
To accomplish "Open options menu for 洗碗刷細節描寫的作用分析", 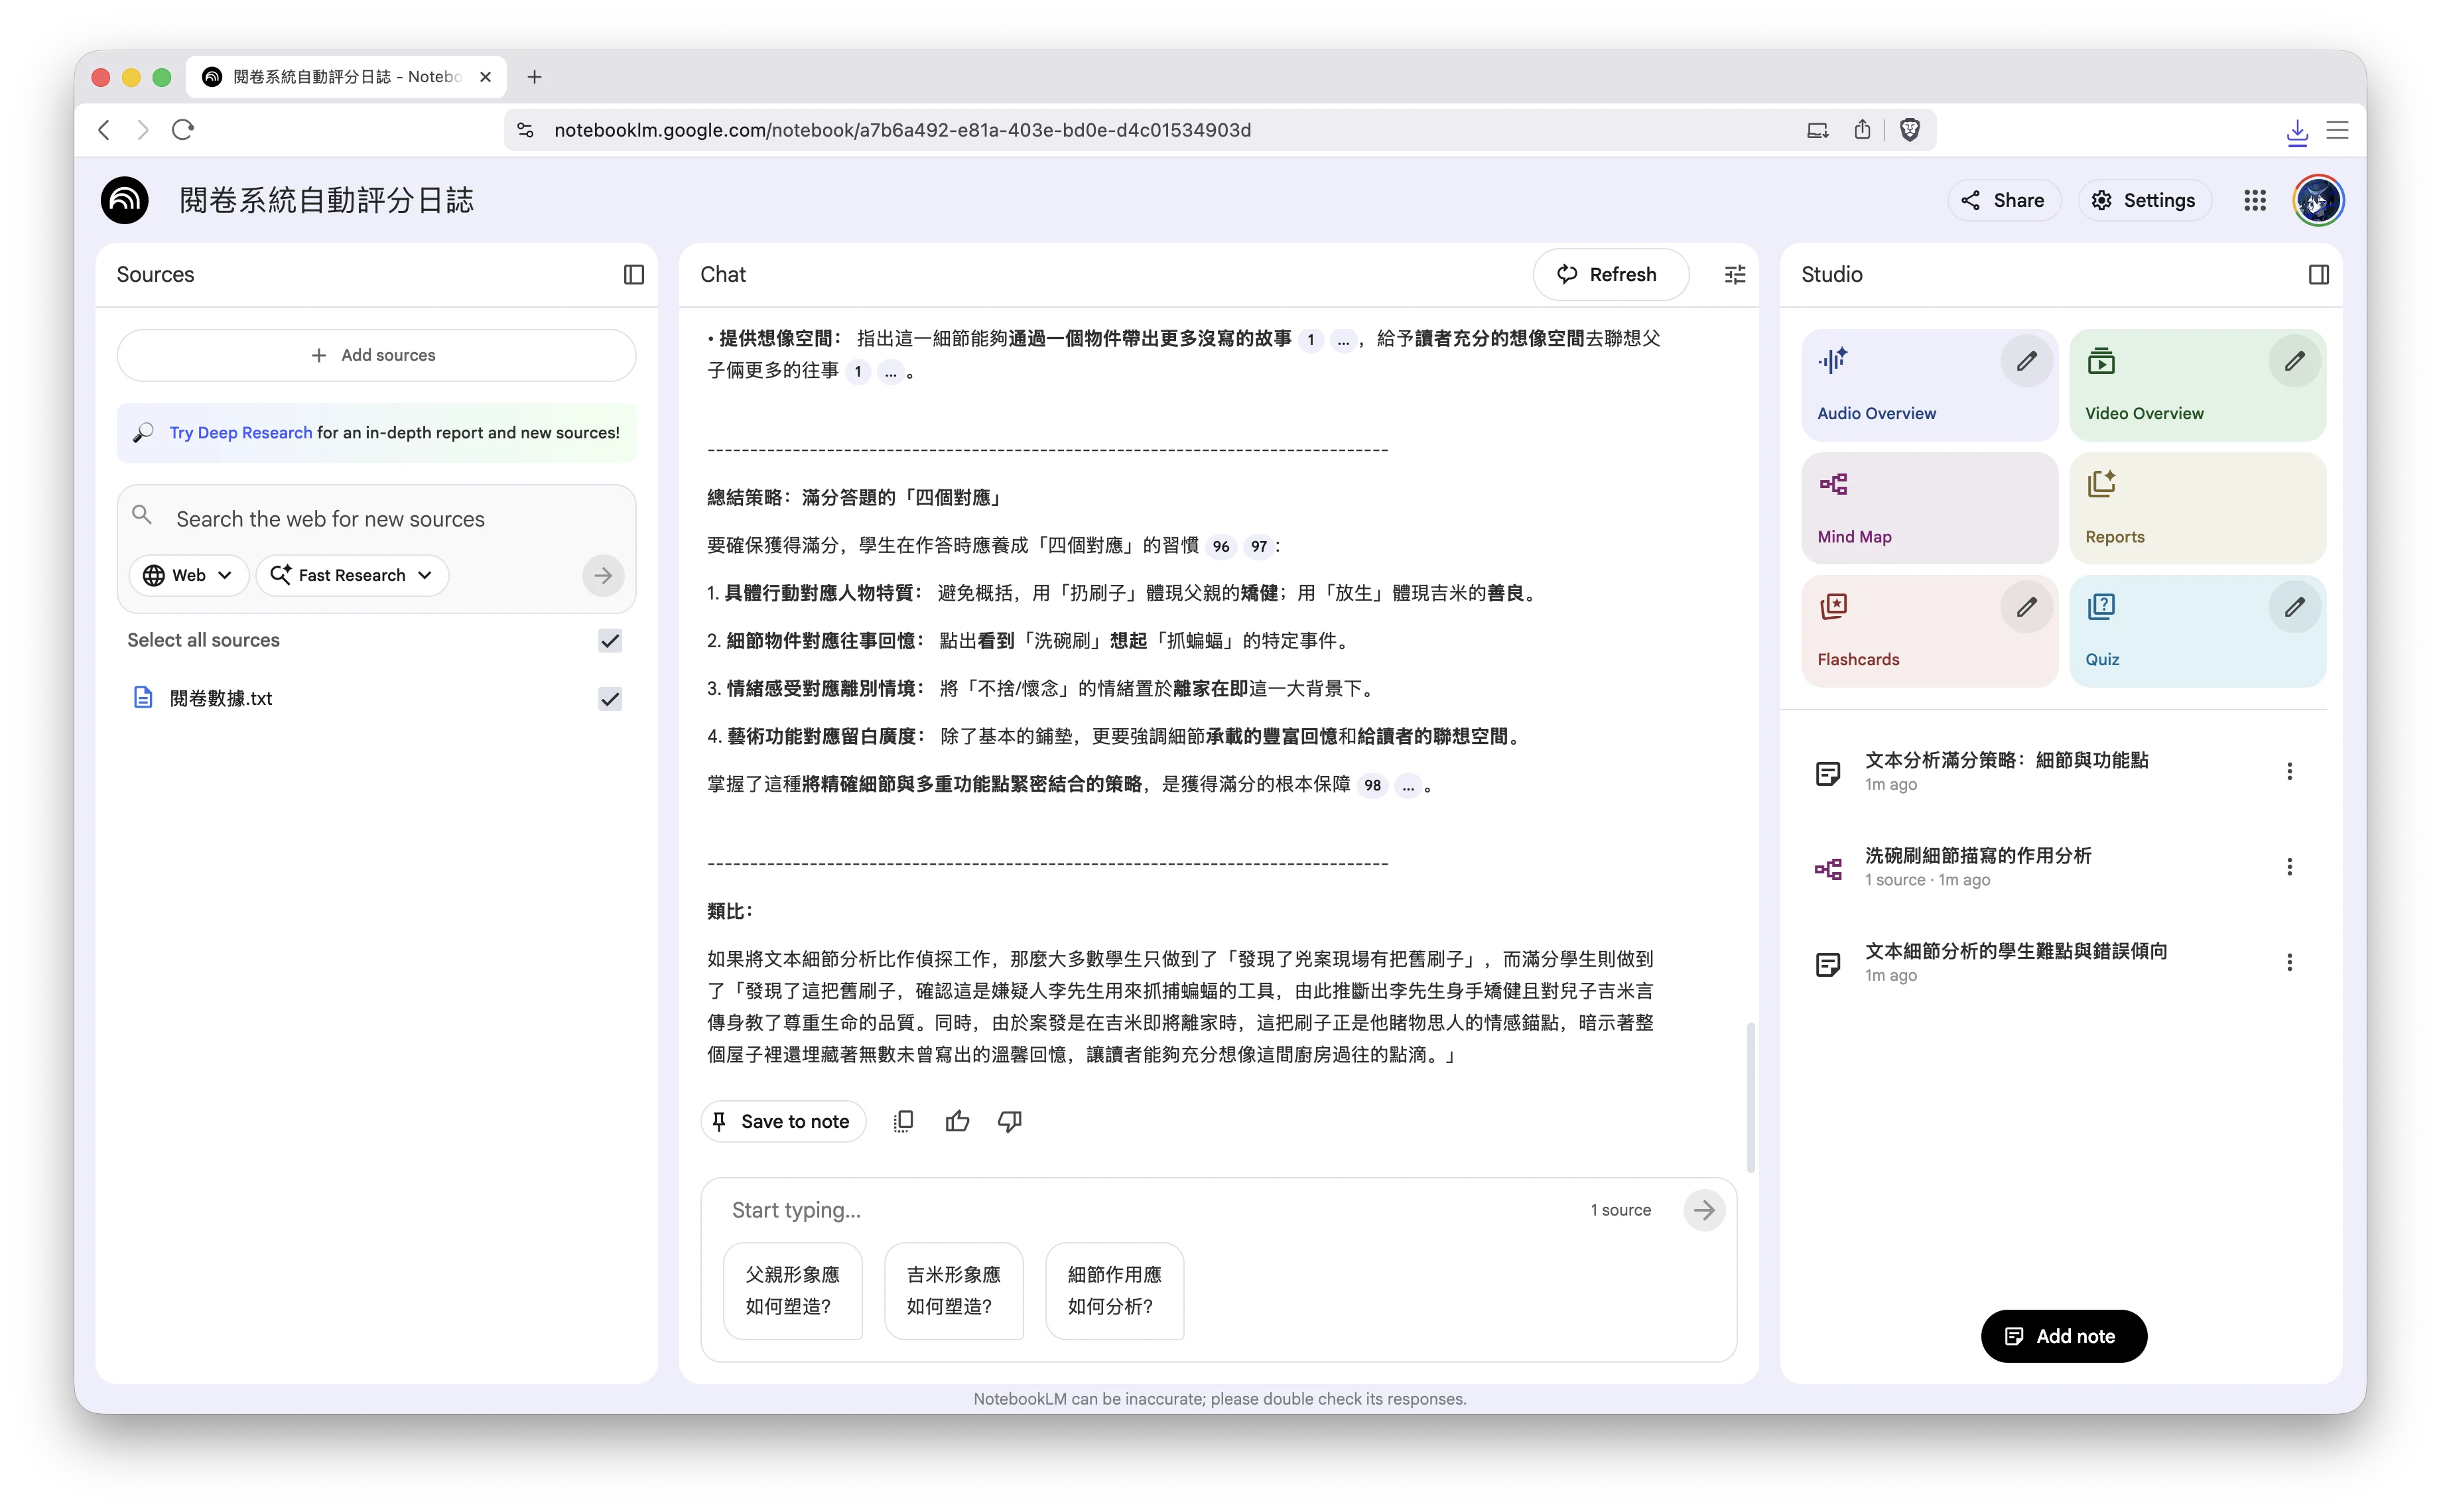I will pos(2290,866).
